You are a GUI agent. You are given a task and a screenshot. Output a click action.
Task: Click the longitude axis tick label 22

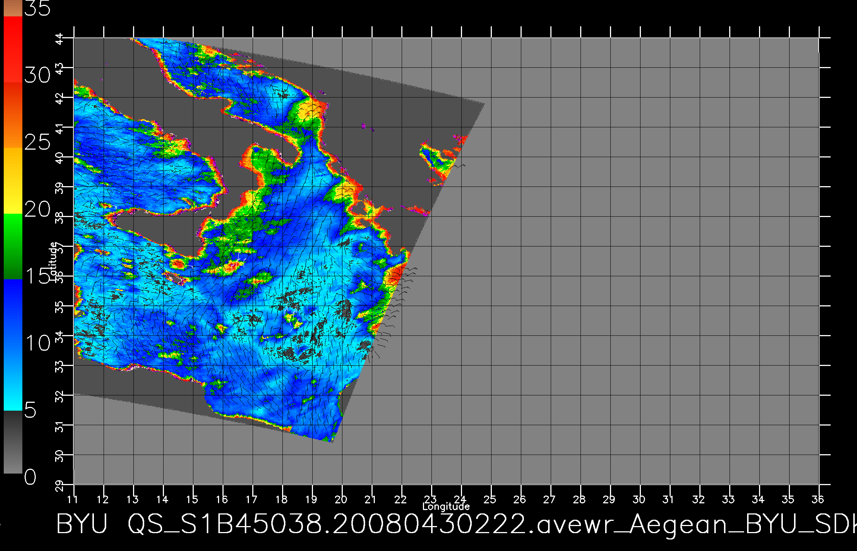pyautogui.click(x=401, y=499)
